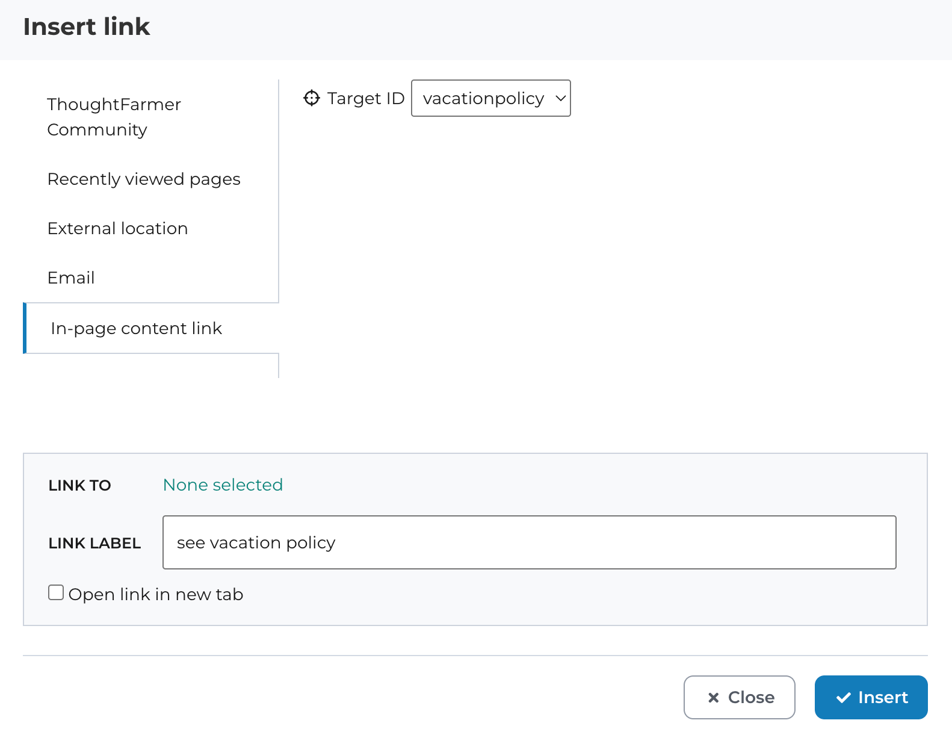The width and height of the screenshot is (952, 732).
Task: Select the In-page content link tab
Action: (137, 329)
